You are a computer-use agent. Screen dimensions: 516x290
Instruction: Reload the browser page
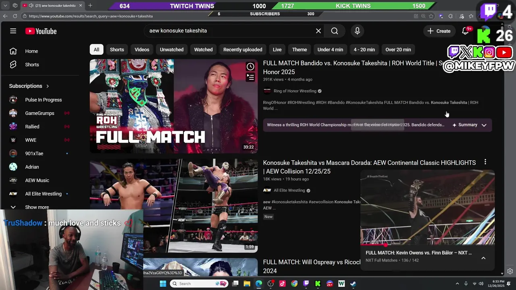15,16
